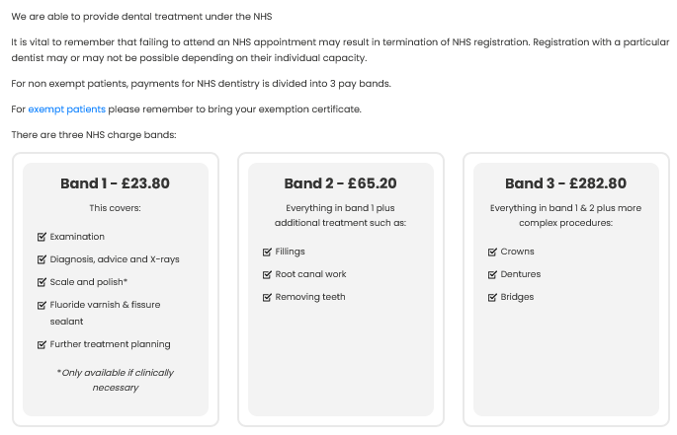Open the exempt patients link

click(66, 109)
